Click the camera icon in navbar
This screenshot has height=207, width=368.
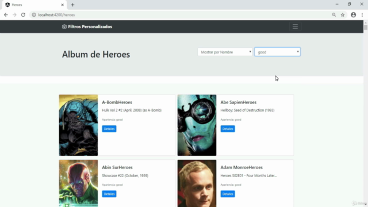pyautogui.click(x=64, y=26)
